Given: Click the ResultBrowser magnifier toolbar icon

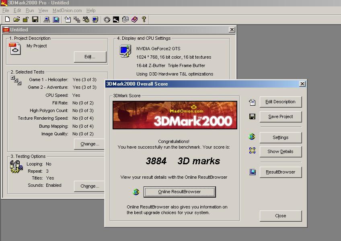Looking at the screenshot, I should (56, 19).
